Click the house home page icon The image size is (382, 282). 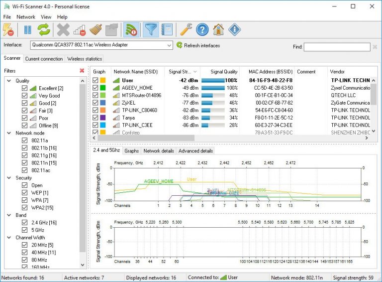[x=218, y=30]
